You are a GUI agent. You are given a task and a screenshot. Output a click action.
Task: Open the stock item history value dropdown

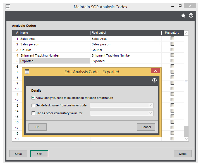click(151, 113)
